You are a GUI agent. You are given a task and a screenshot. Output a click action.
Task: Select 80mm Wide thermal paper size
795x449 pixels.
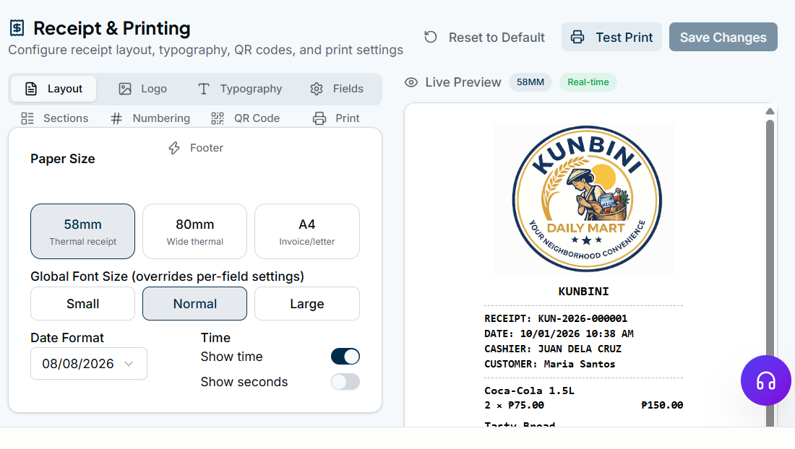pos(194,231)
